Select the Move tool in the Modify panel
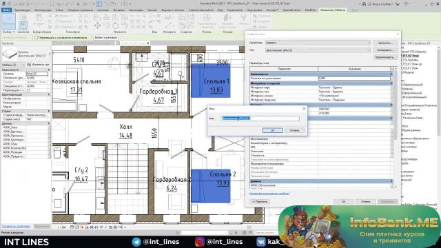This screenshot has height=248, width=441. tap(97, 25)
